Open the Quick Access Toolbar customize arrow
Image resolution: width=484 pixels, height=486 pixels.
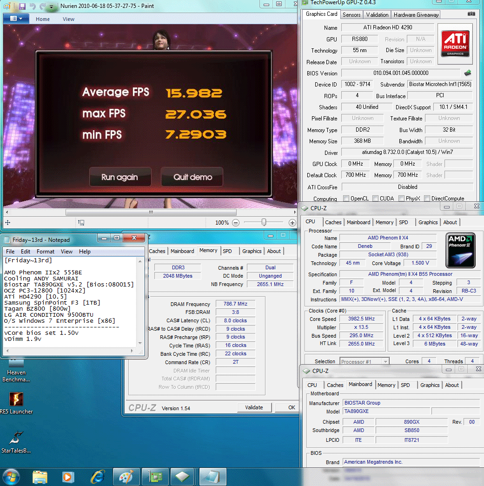(52, 7)
